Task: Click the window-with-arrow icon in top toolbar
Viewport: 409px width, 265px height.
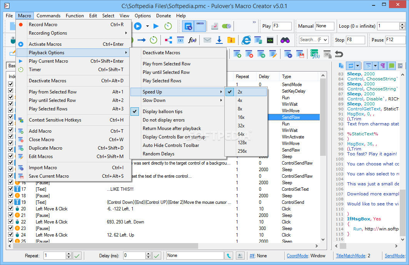Action: [188, 26]
